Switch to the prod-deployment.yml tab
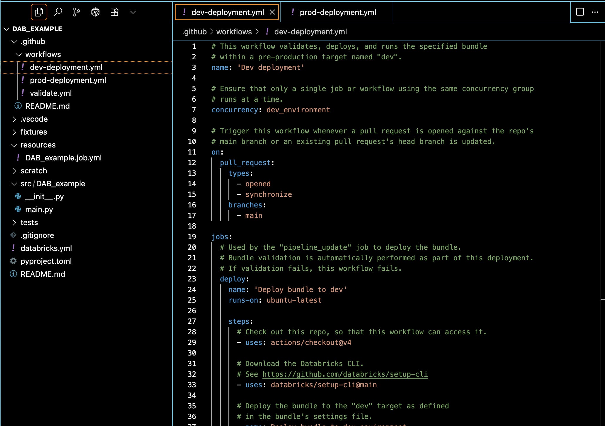The height and width of the screenshot is (426, 605). [337, 12]
